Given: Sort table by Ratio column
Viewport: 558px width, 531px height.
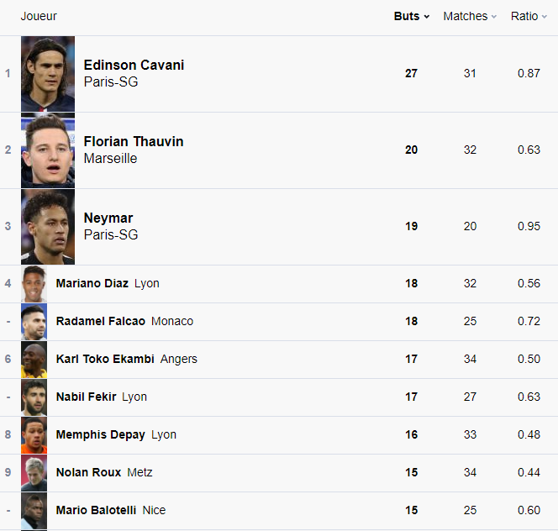Looking at the screenshot, I should coord(528,16).
